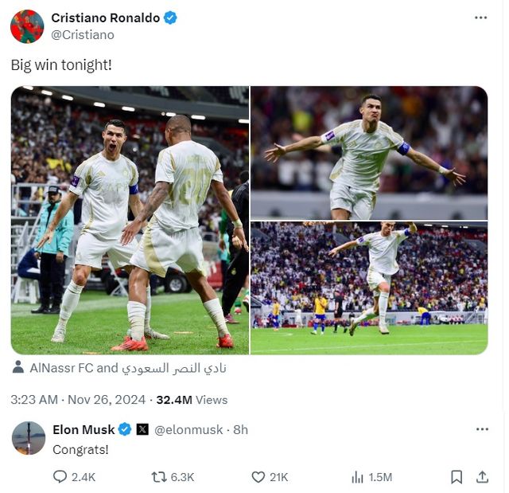
Task: Click the repost arrows icon
Action: [159, 477]
